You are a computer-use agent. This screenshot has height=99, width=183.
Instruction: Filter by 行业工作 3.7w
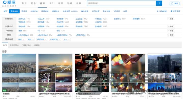pyautogui.click(x=43, y=19)
